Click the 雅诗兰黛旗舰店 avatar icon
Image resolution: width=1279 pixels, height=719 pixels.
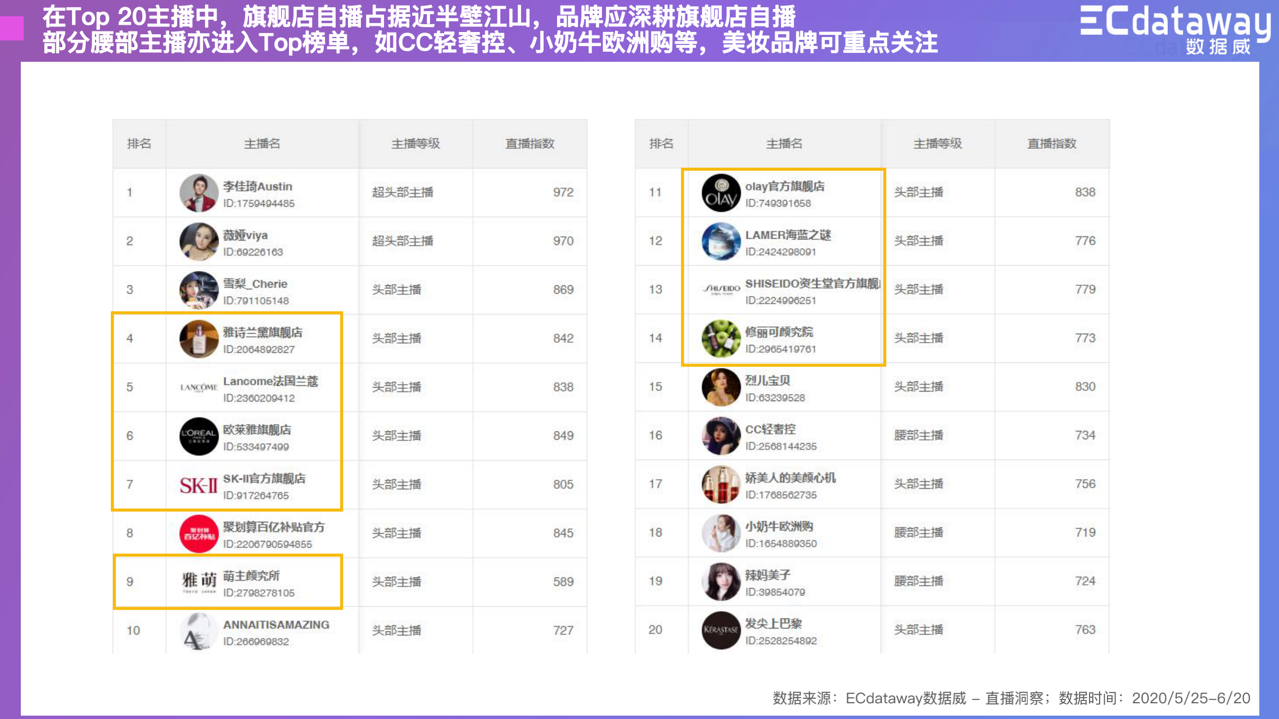coord(198,339)
